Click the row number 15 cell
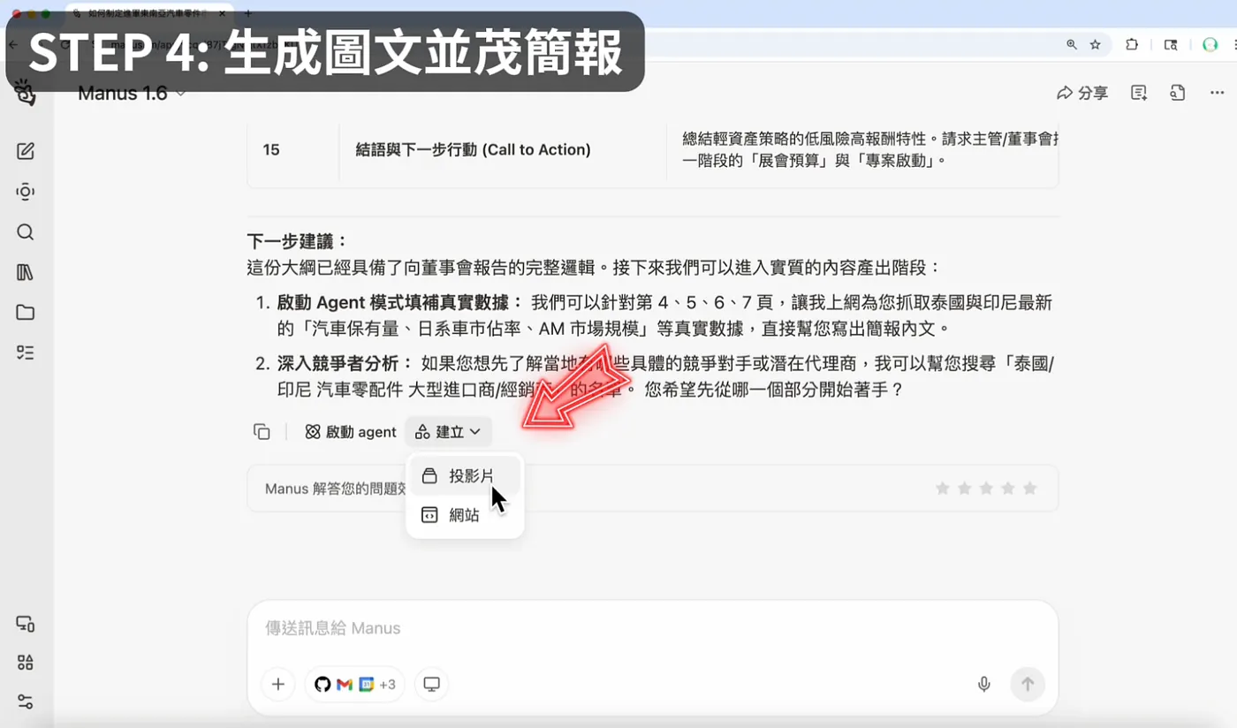 pos(271,150)
